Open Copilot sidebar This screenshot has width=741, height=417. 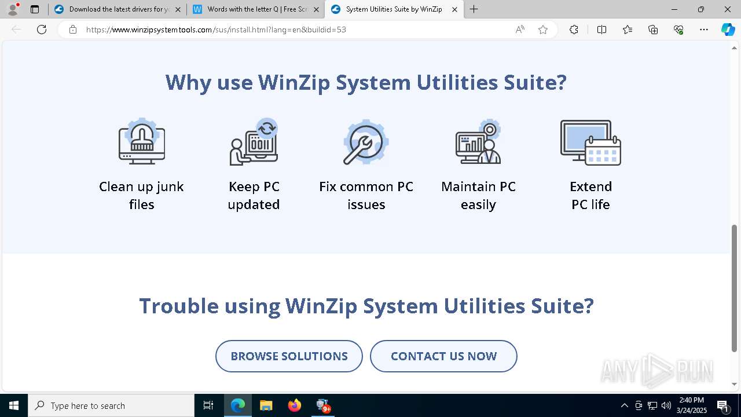pos(728,30)
